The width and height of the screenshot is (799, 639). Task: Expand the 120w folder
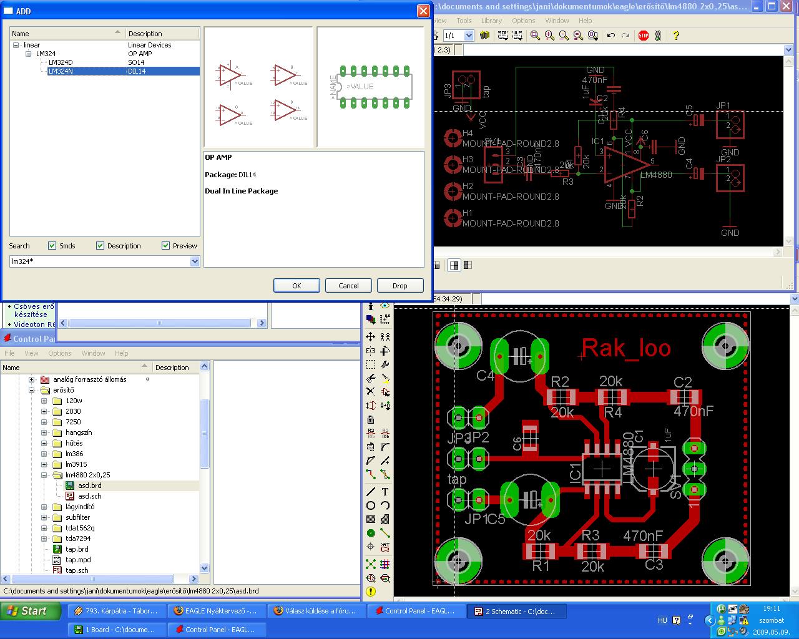(x=44, y=401)
